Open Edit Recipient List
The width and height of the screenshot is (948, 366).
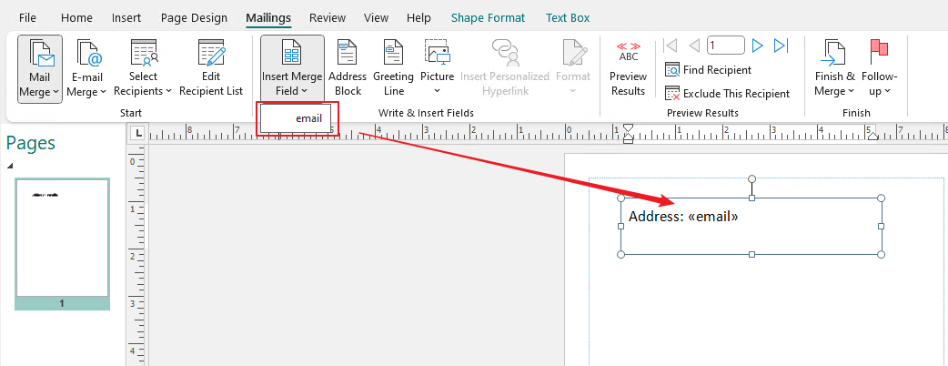[211, 68]
